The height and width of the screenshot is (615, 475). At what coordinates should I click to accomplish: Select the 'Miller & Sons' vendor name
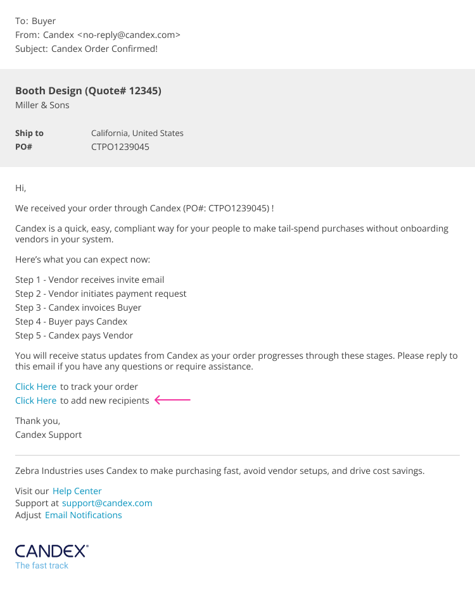pyautogui.click(x=42, y=105)
